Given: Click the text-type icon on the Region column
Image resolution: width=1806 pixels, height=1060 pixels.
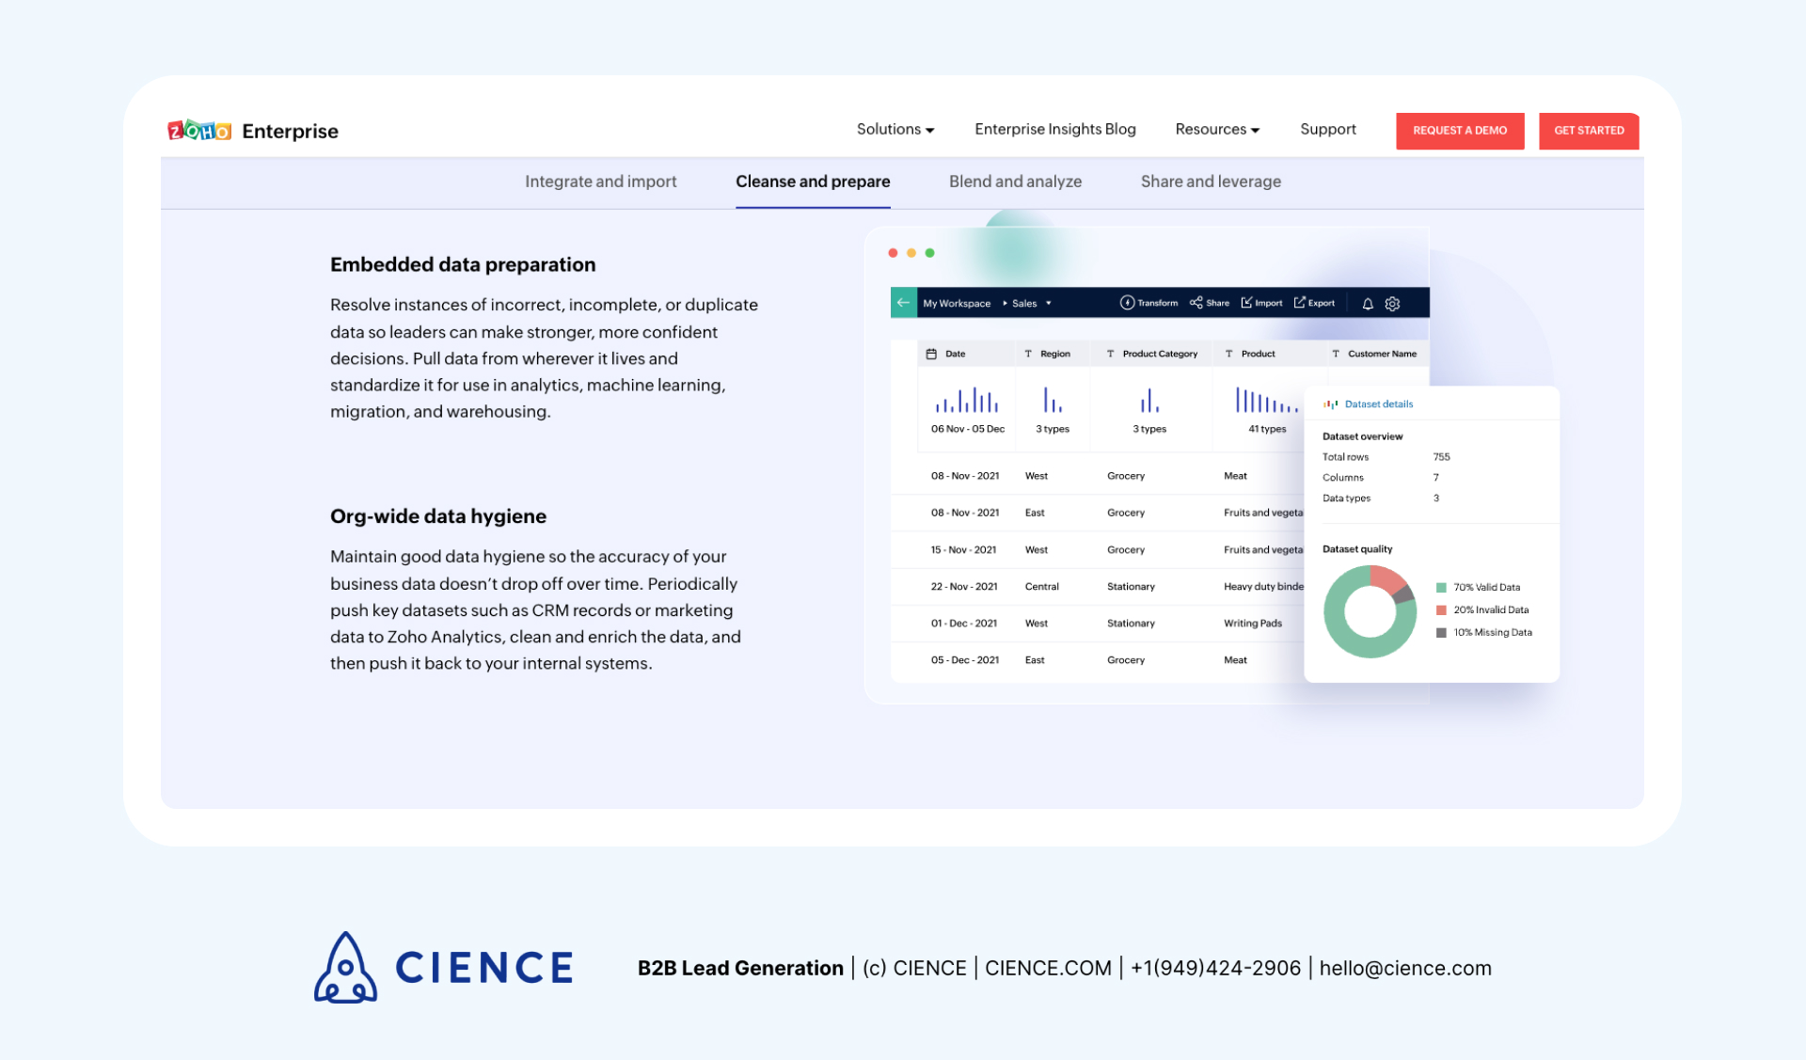Looking at the screenshot, I should 1028,354.
